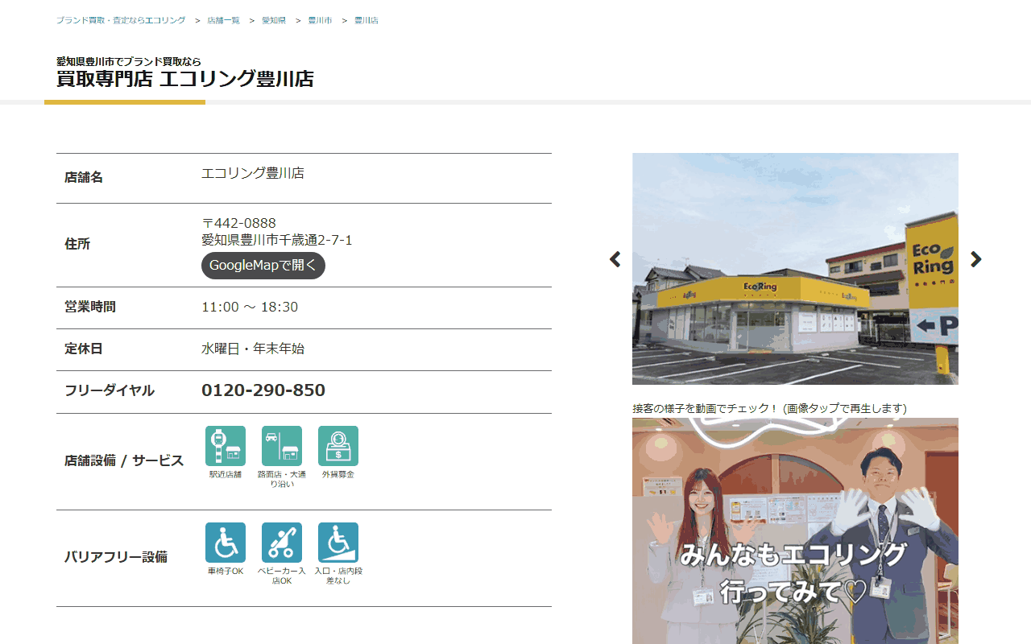Click the holiday text 水曜日・年末年始

pyautogui.click(x=253, y=349)
